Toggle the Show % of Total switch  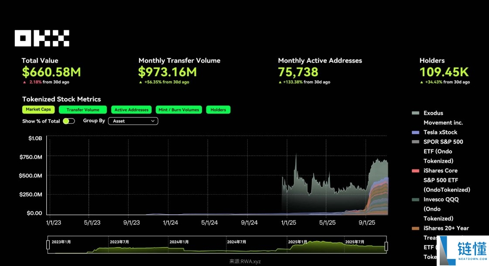[68, 121]
